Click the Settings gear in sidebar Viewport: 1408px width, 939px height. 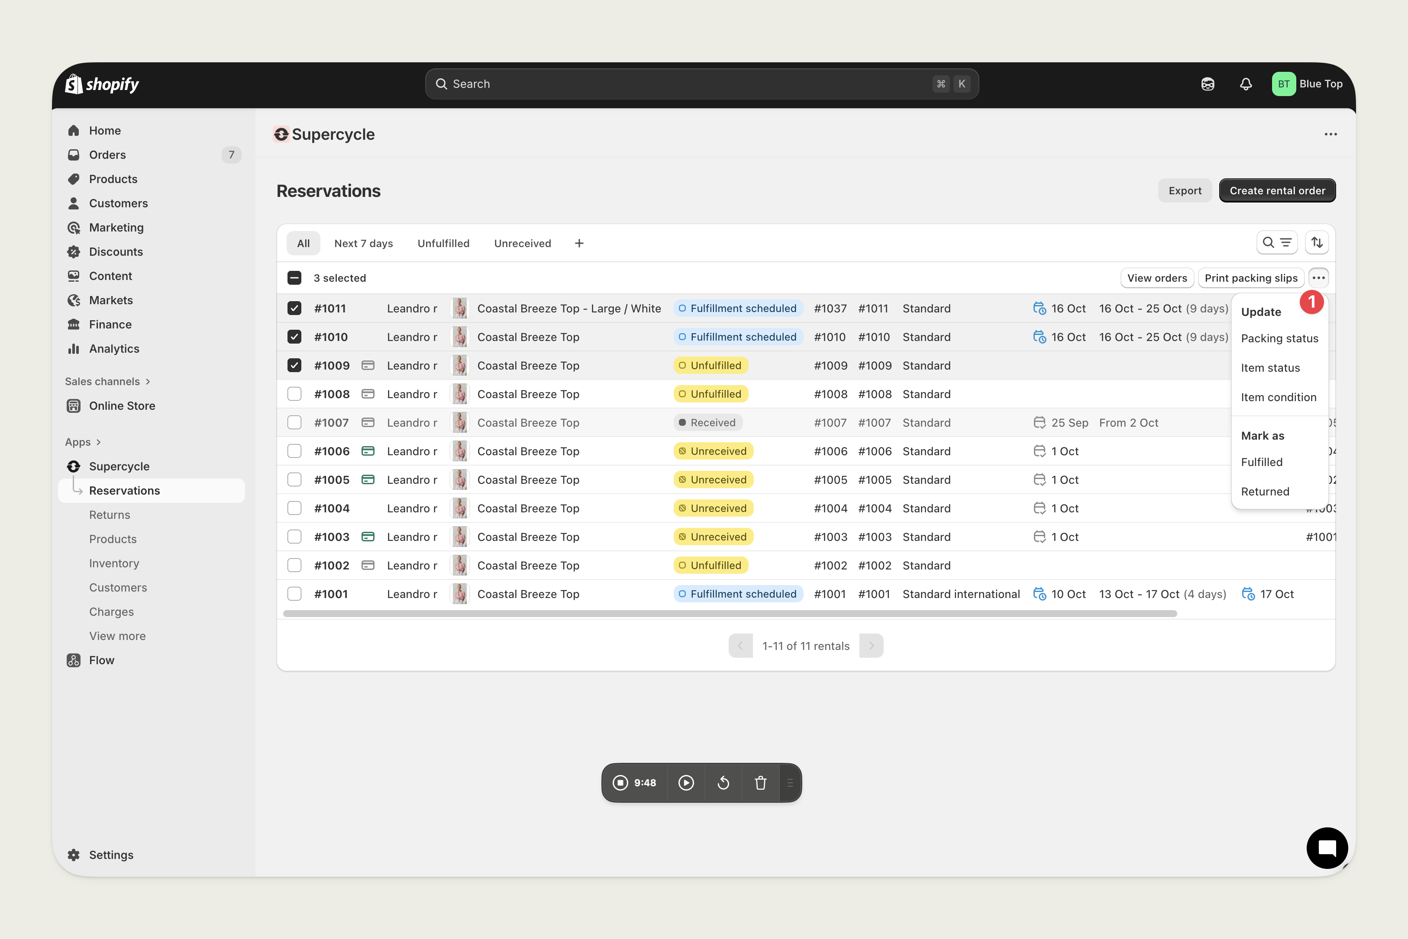(74, 855)
